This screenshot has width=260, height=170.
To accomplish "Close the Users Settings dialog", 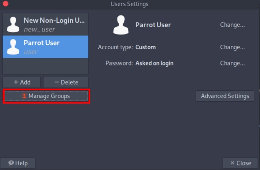I will [x=240, y=163].
